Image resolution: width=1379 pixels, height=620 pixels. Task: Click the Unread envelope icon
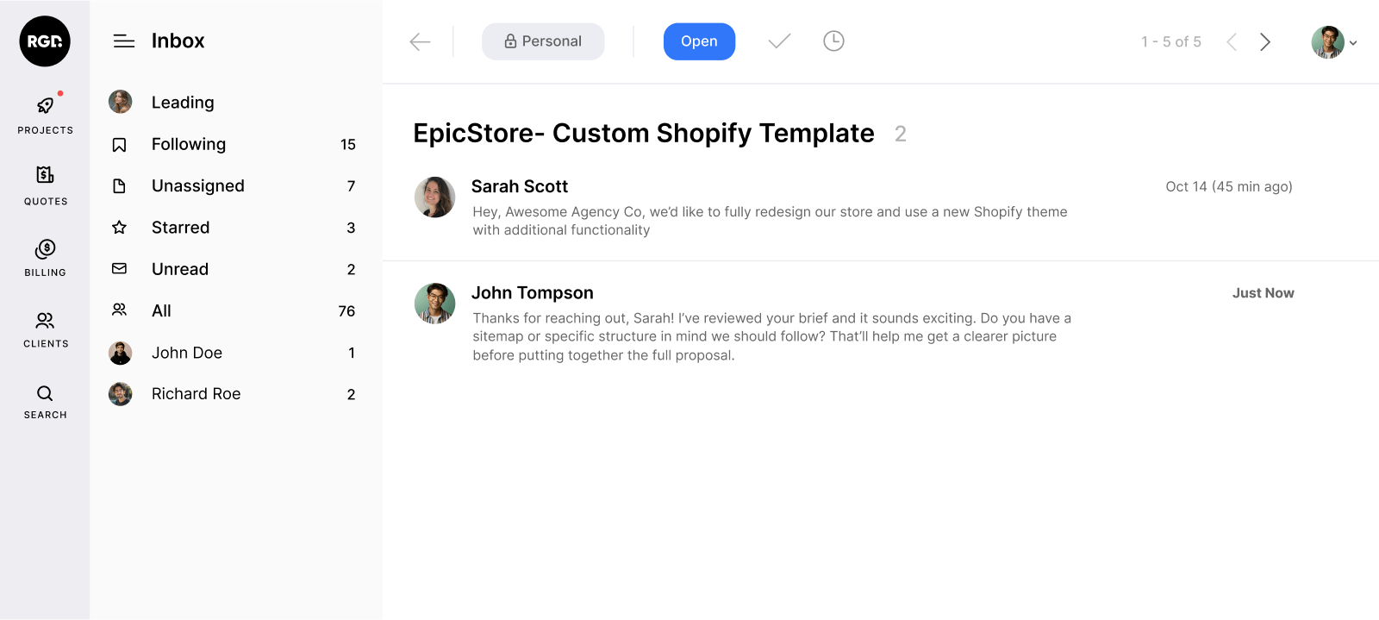coord(120,269)
